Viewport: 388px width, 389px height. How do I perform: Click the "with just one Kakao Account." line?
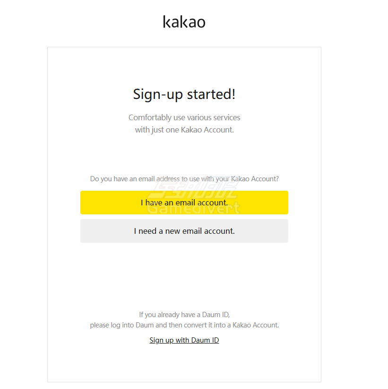(x=184, y=130)
